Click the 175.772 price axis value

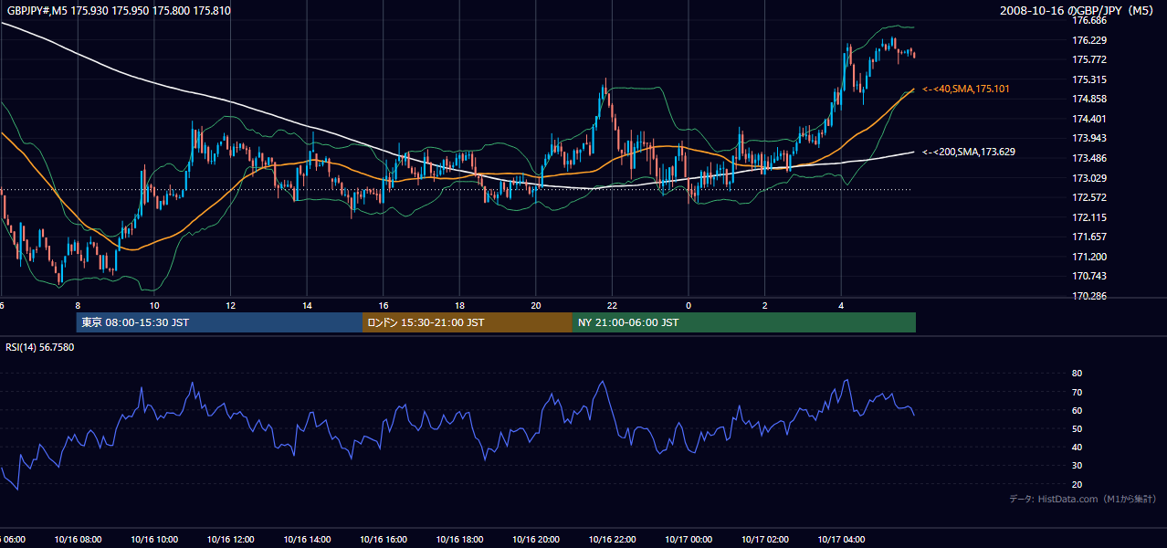pos(1089,59)
